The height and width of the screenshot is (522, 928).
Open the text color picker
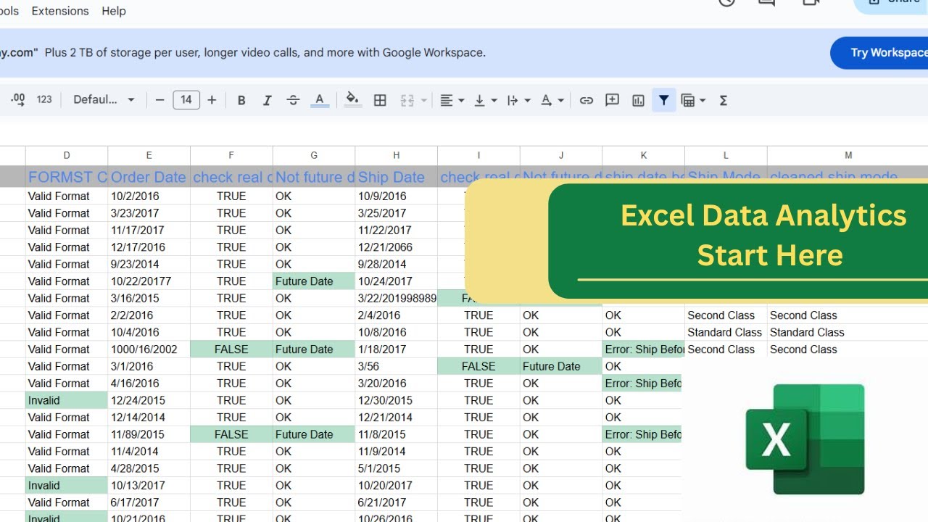pyautogui.click(x=320, y=101)
